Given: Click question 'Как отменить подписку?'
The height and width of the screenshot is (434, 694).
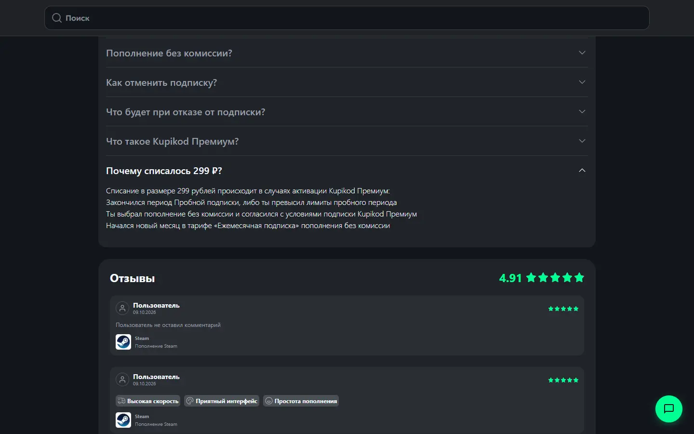Looking at the screenshot, I should point(161,82).
